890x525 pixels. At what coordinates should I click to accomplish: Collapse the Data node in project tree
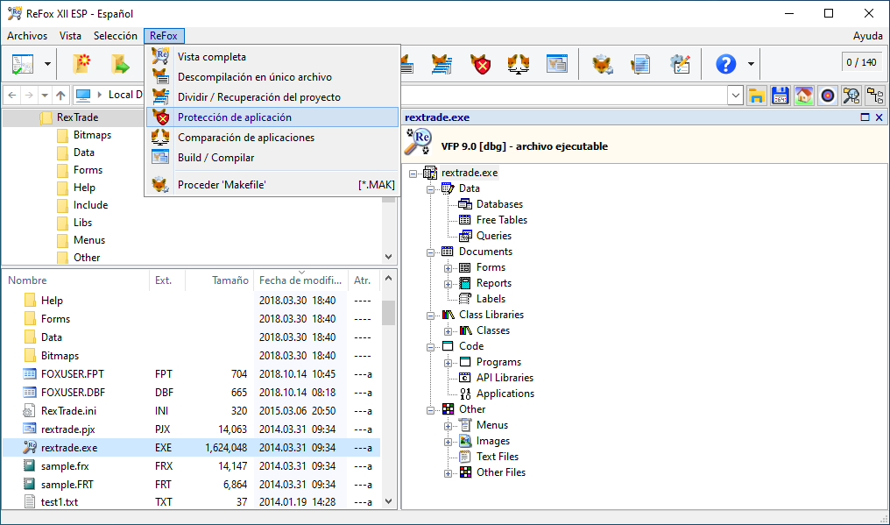click(431, 188)
